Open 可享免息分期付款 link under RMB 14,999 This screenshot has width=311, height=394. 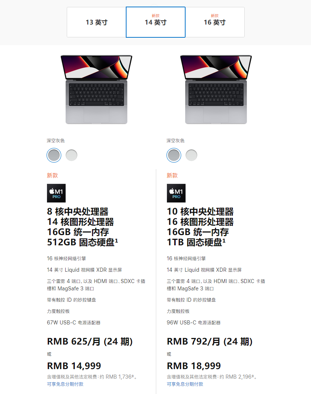[65, 384]
